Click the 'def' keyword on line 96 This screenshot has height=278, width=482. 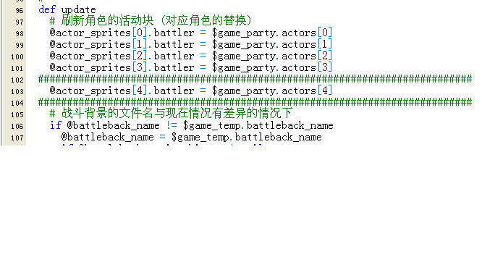coord(47,9)
